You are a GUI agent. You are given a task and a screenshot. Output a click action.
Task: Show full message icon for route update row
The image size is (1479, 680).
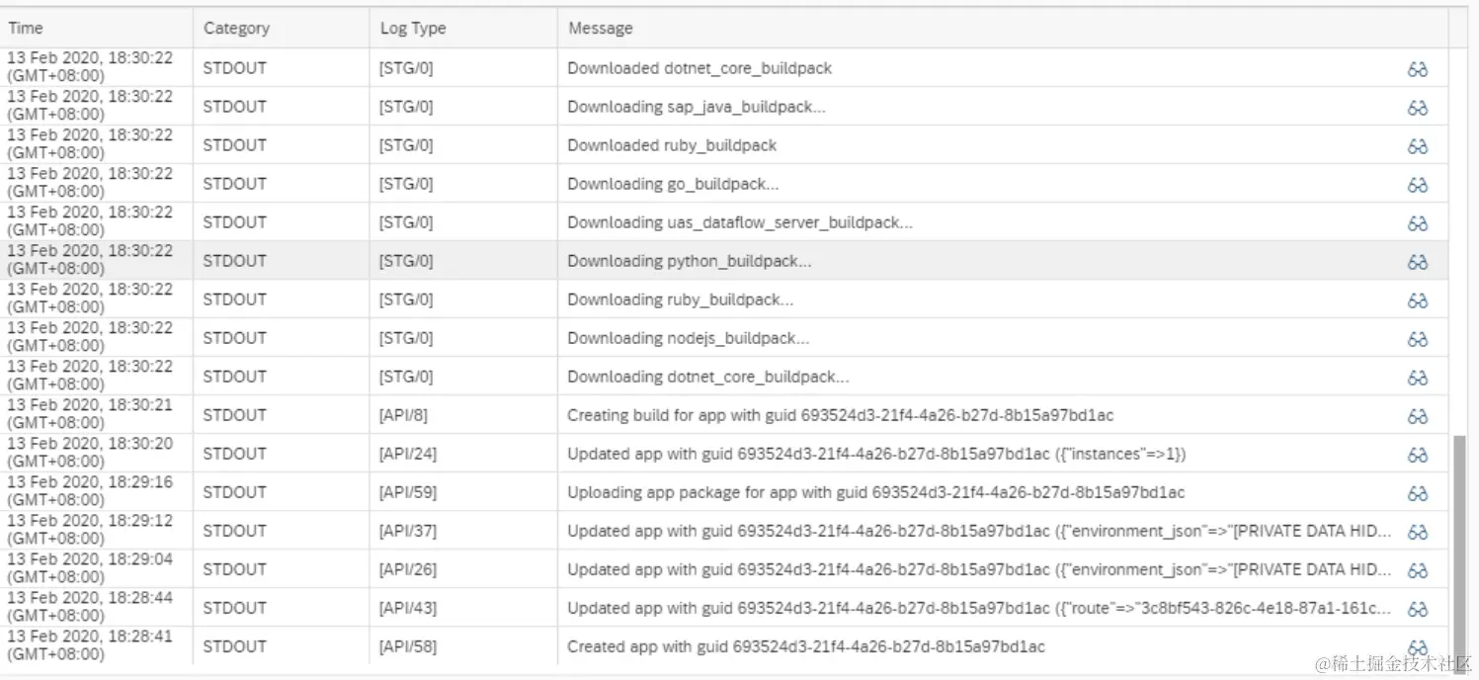[1418, 609]
